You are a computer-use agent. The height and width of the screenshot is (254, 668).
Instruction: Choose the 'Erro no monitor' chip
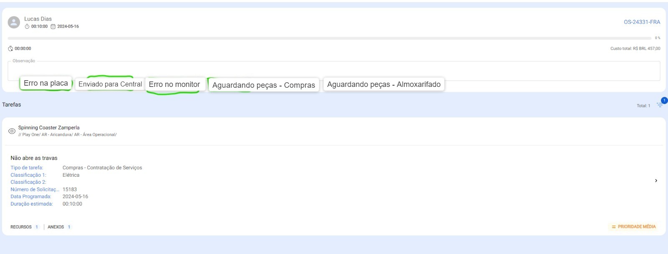pos(174,84)
